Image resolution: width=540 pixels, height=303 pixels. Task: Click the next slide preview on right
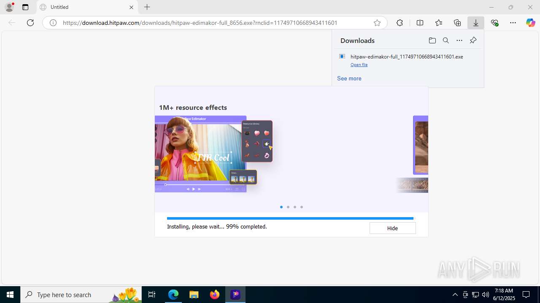point(420,145)
